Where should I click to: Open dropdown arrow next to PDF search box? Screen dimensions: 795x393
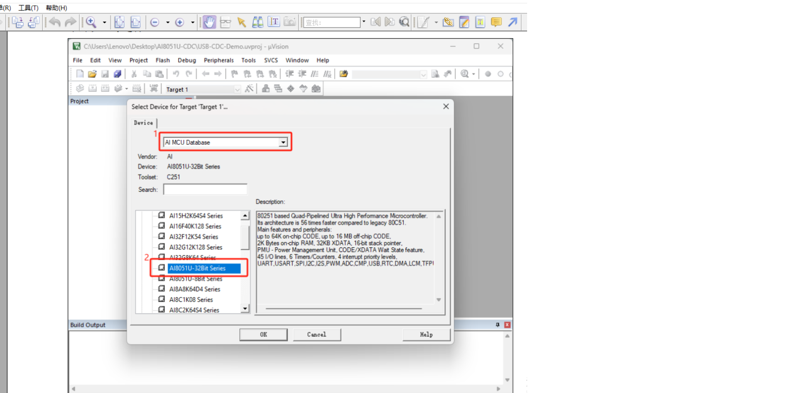pyautogui.click(x=364, y=22)
